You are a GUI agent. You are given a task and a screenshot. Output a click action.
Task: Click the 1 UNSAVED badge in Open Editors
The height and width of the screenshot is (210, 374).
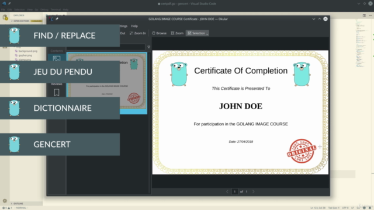(x=36, y=21)
